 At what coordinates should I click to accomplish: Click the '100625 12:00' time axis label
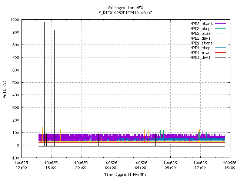pyautogui.click(x=21, y=165)
